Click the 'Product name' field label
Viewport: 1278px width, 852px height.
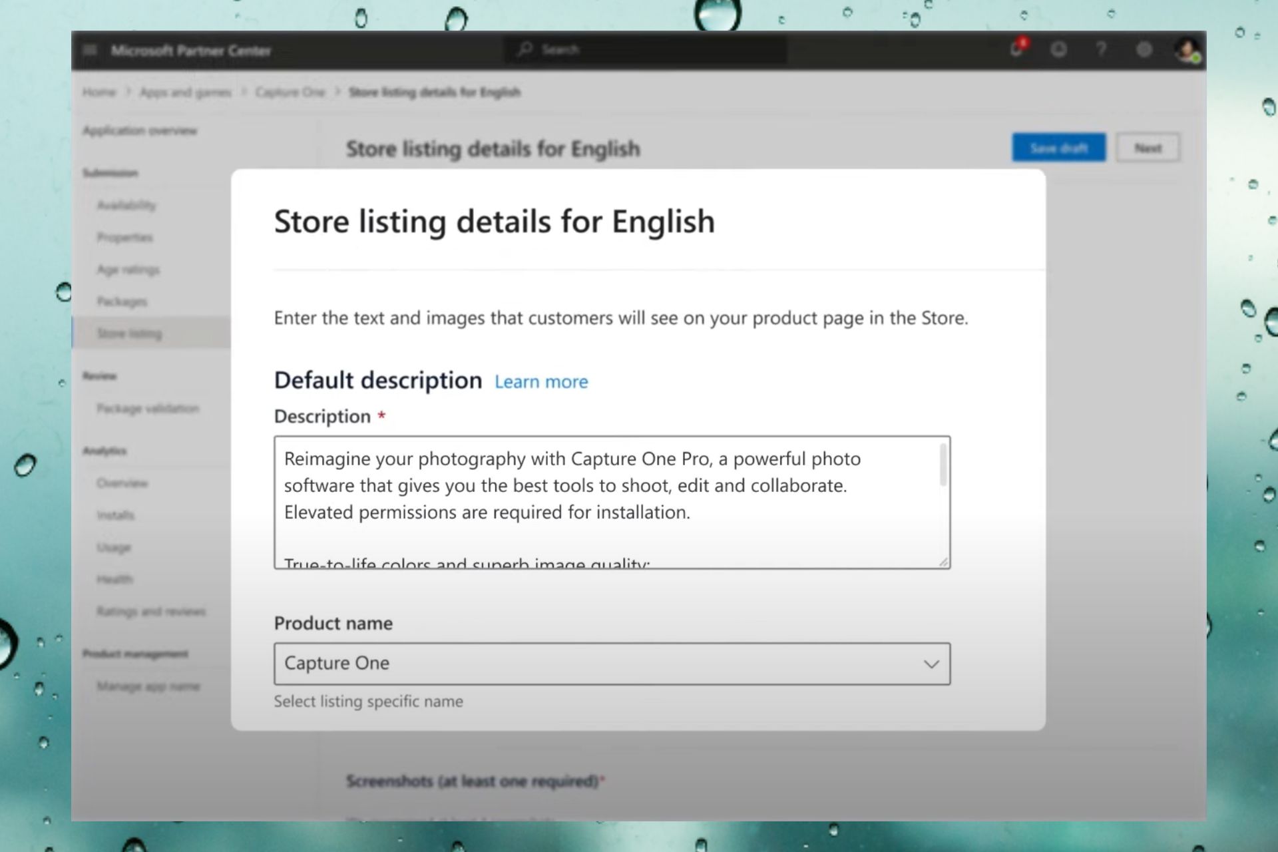333,623
